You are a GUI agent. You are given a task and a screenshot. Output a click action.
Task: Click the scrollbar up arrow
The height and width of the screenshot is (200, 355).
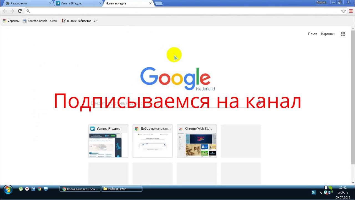353,28
